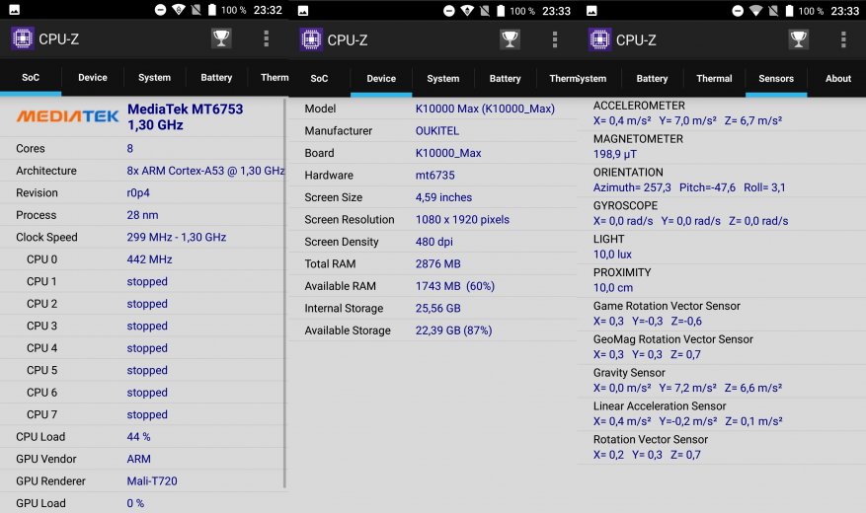Select the Sensors tab
Image resolution: width=866 pixels, height=513 pixels.
coord(776,79)
